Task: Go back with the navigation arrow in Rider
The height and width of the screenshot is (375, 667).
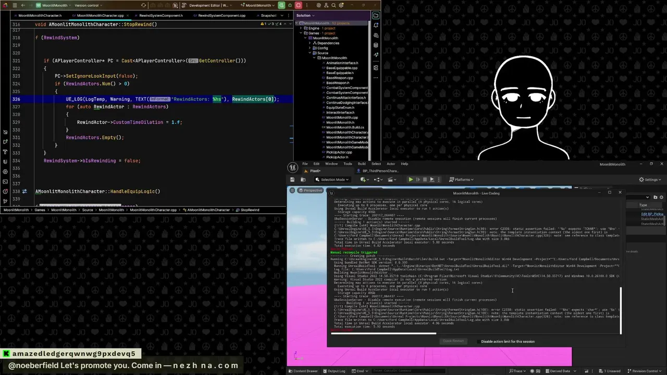Action: [x=23, y=5]
